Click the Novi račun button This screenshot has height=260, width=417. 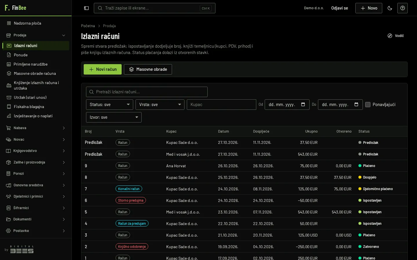tap(103, 69)
